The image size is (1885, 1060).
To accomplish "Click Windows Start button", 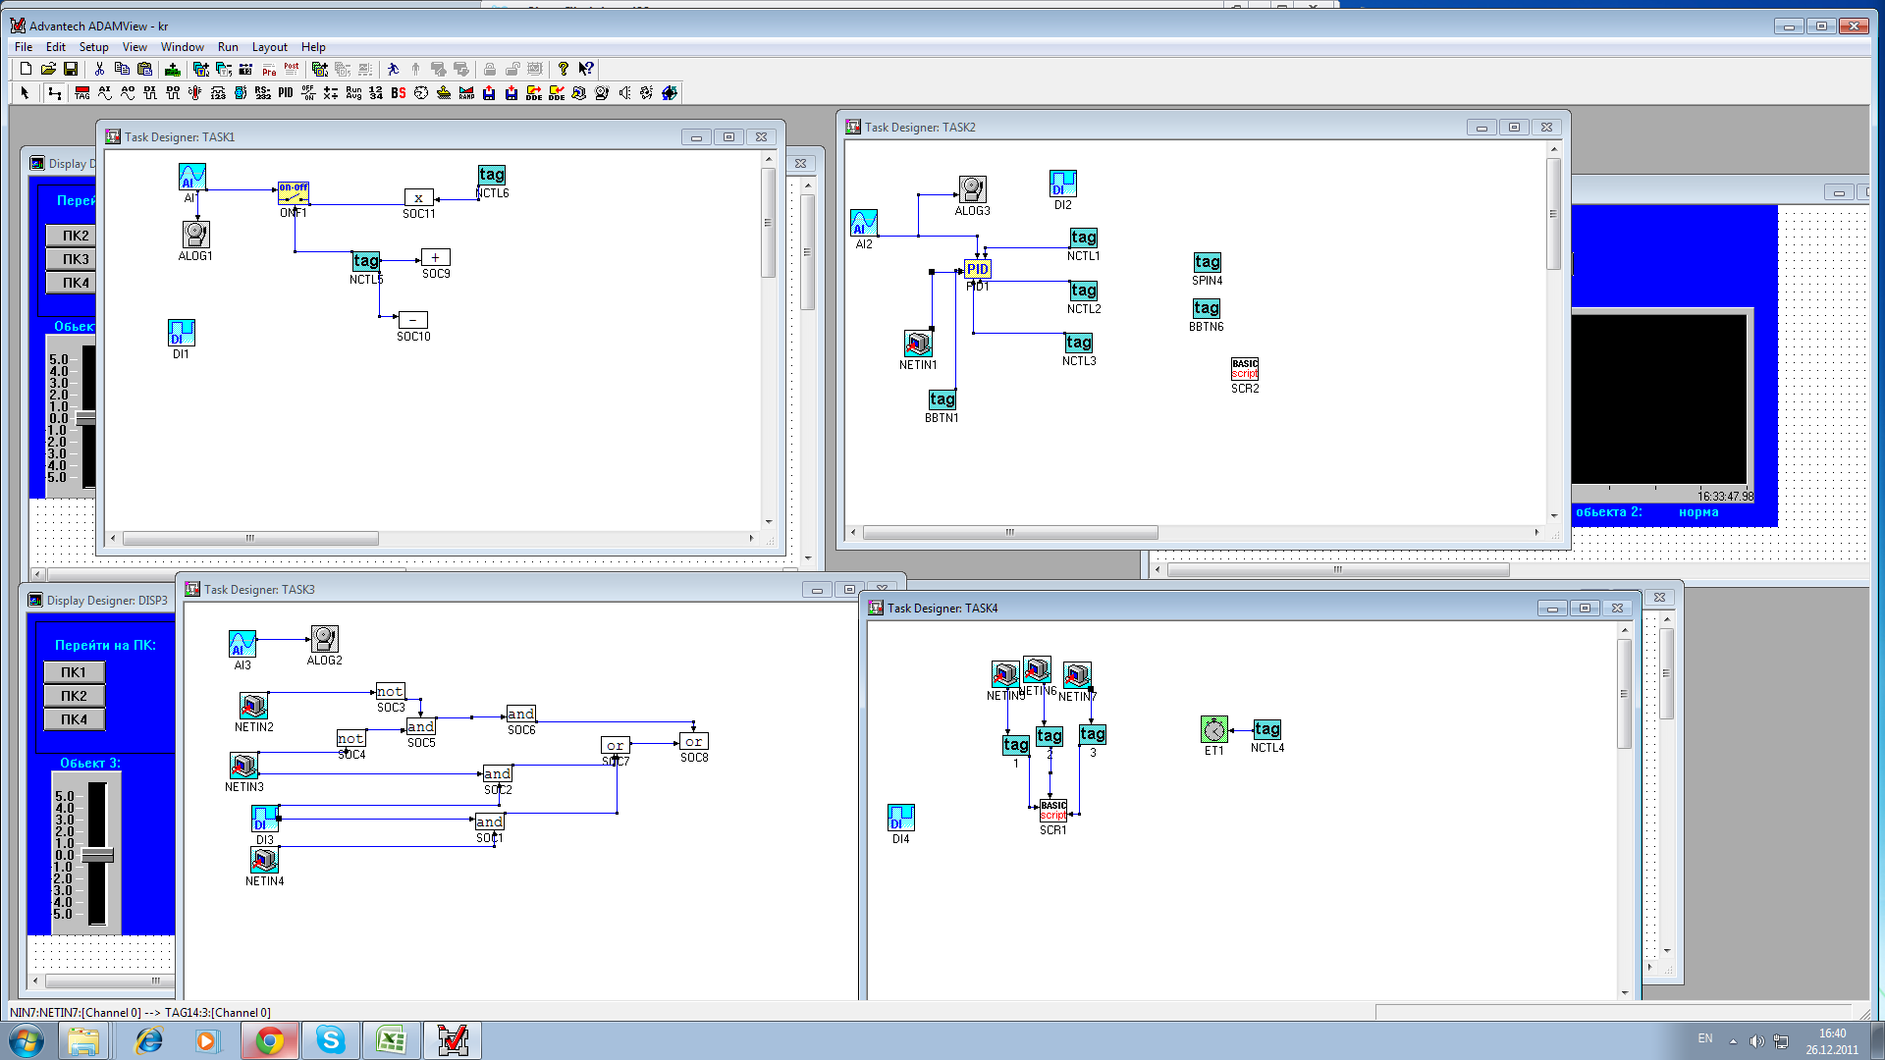I will tap(27, 1040).
